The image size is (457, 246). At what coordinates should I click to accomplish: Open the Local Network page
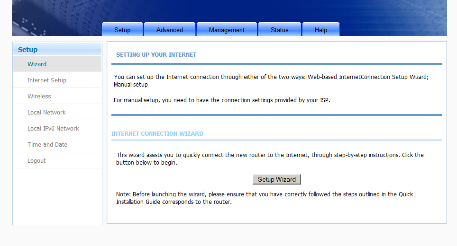[46, 113]
